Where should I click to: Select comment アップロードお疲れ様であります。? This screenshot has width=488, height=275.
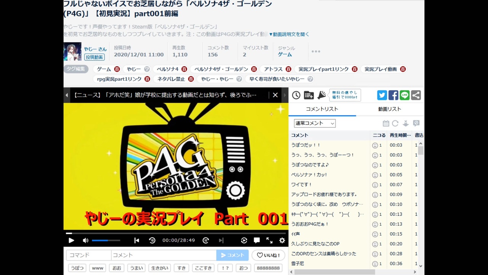coord(324,194)
